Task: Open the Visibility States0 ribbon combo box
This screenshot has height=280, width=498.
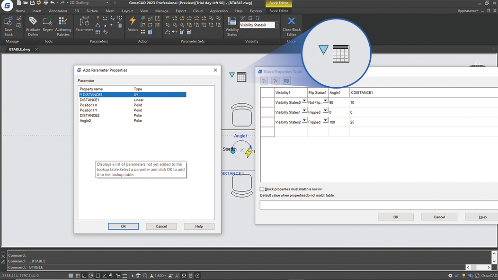Action: tap(259, 25)
